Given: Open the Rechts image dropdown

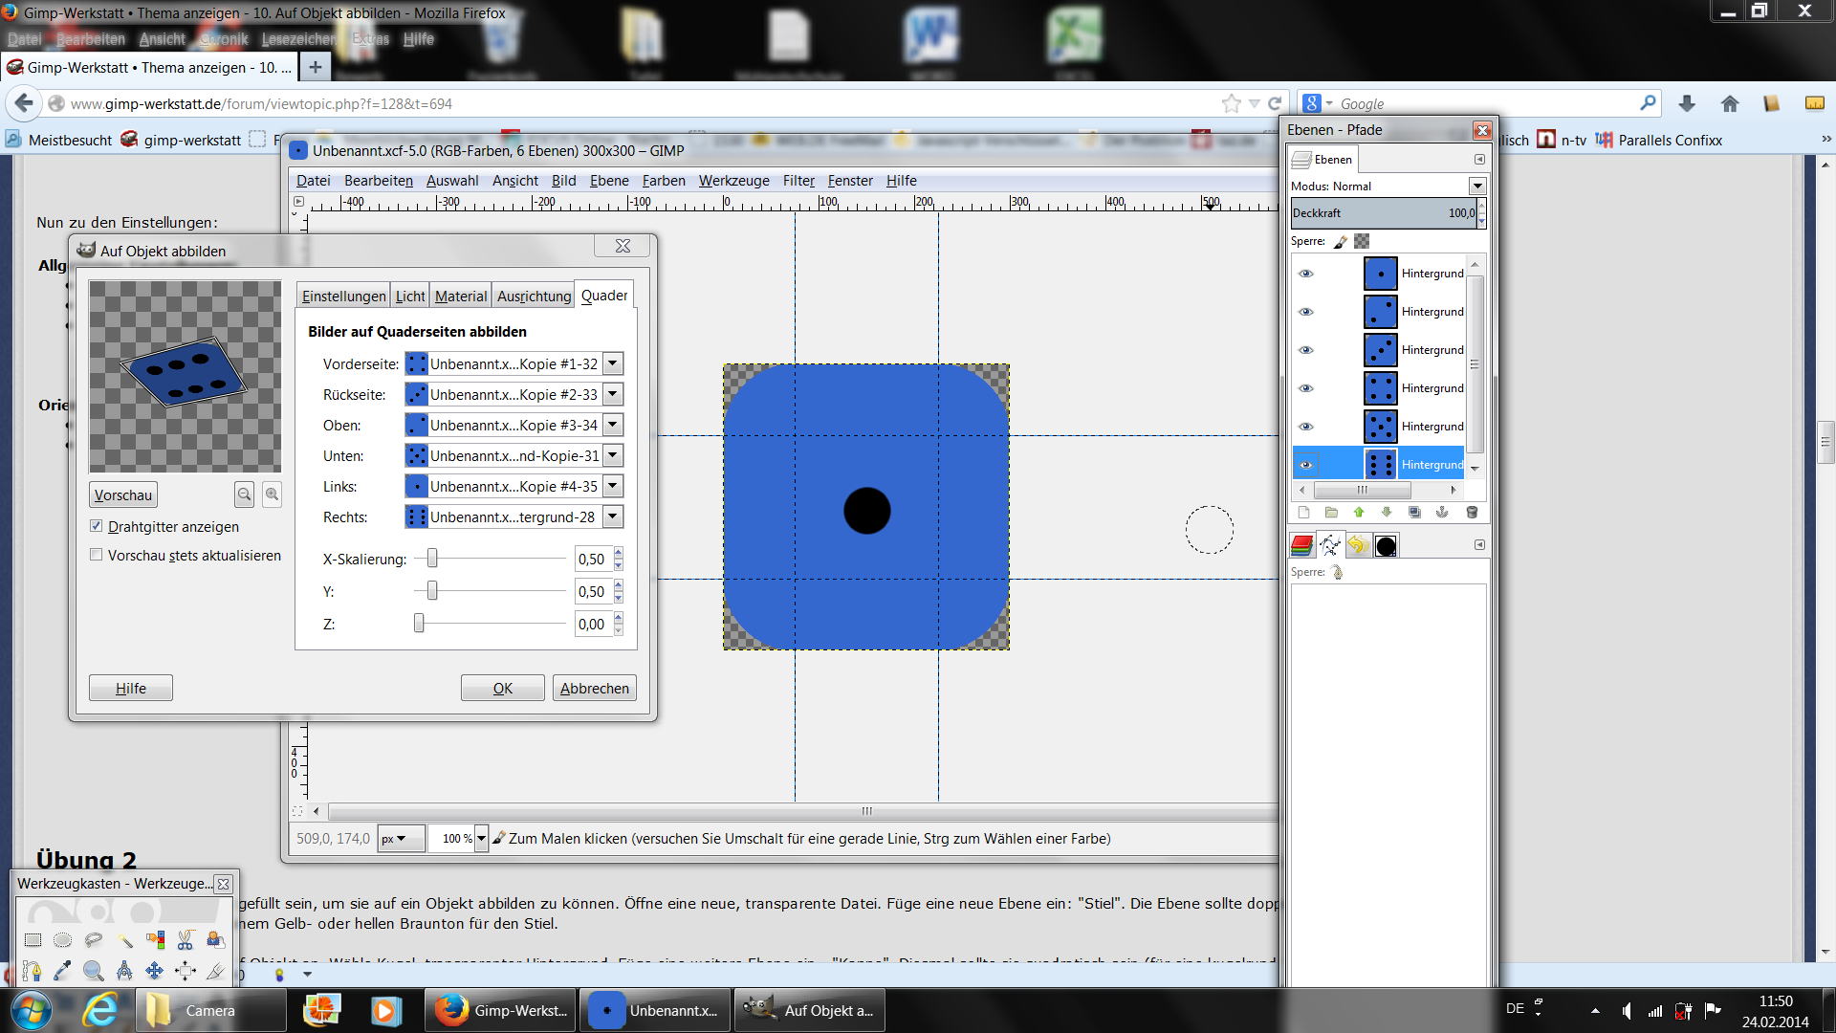Looking at the screenshot, I should tap(614, 517).
